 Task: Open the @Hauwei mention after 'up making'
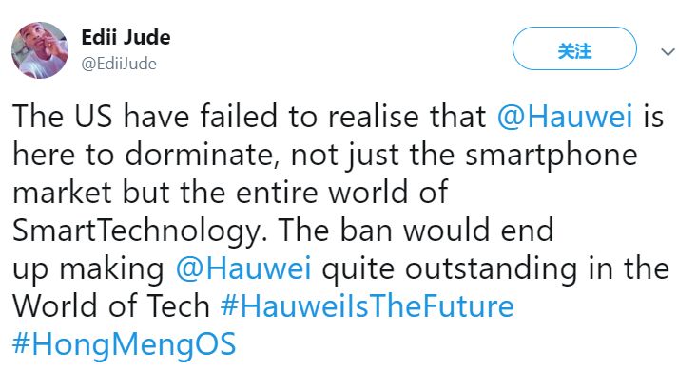point(243,268)
